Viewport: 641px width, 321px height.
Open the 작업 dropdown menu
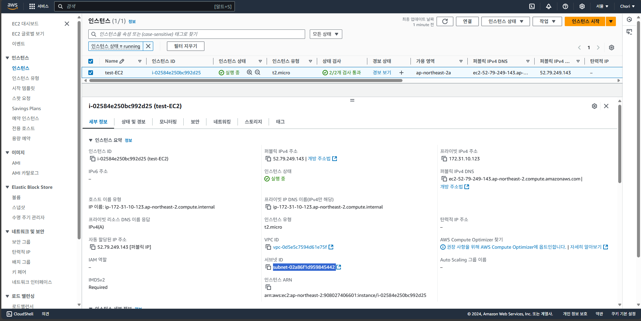coord(547,21)
